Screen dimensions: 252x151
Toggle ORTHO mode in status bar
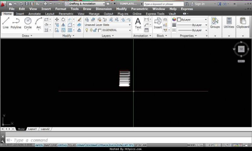coord(62,145)
